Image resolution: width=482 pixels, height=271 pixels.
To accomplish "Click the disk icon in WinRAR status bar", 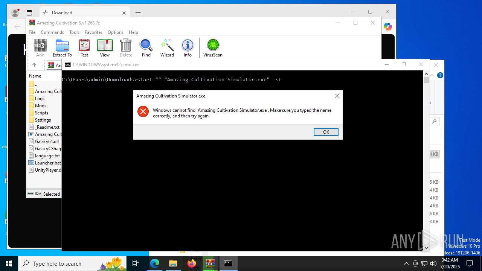I will [31, 194].
